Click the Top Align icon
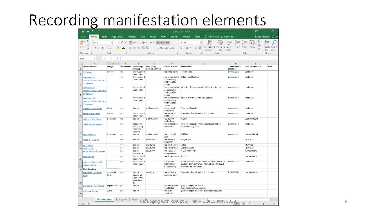This screenshot has width=376, height=211. point(131,43)
